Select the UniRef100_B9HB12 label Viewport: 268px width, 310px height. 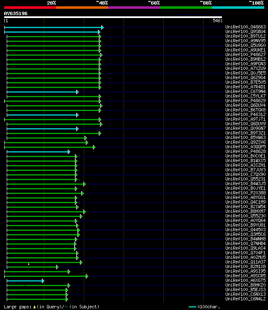pyautogui.click(x=245, y=59)
